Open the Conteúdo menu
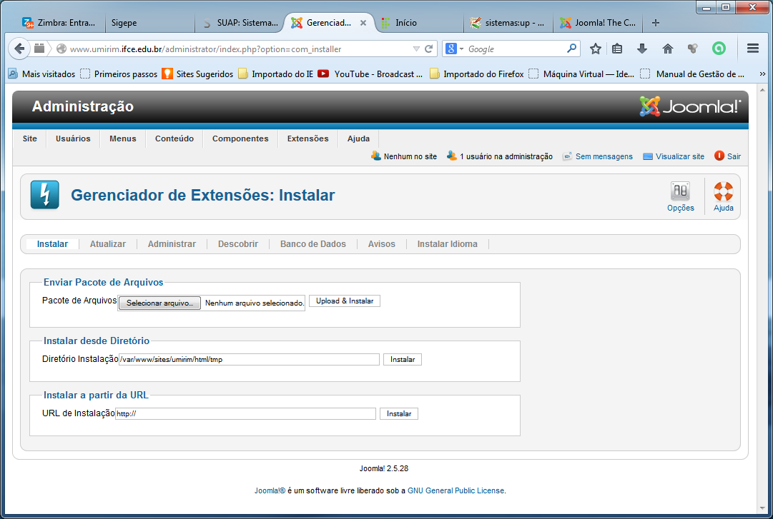The image size is (773, 519). pos(174,138)
